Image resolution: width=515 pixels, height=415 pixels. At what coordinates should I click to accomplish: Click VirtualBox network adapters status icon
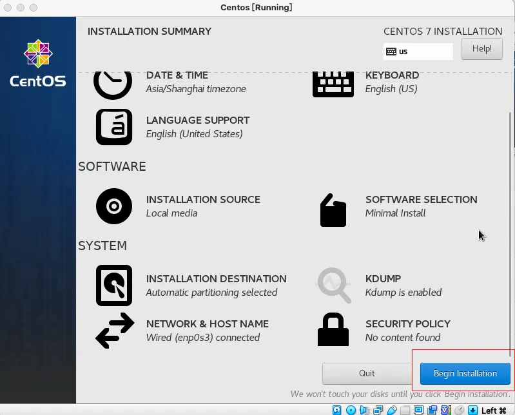tap(378, 410)
